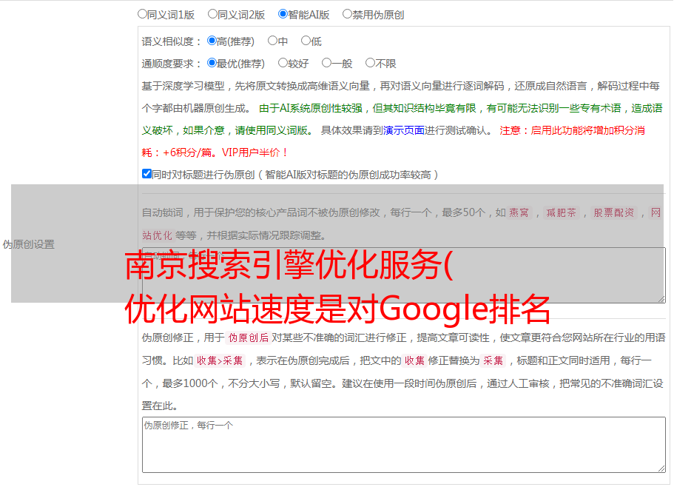Click the 语义相似度 label
This screenshot has height=487, width=674.
(172, 41)
